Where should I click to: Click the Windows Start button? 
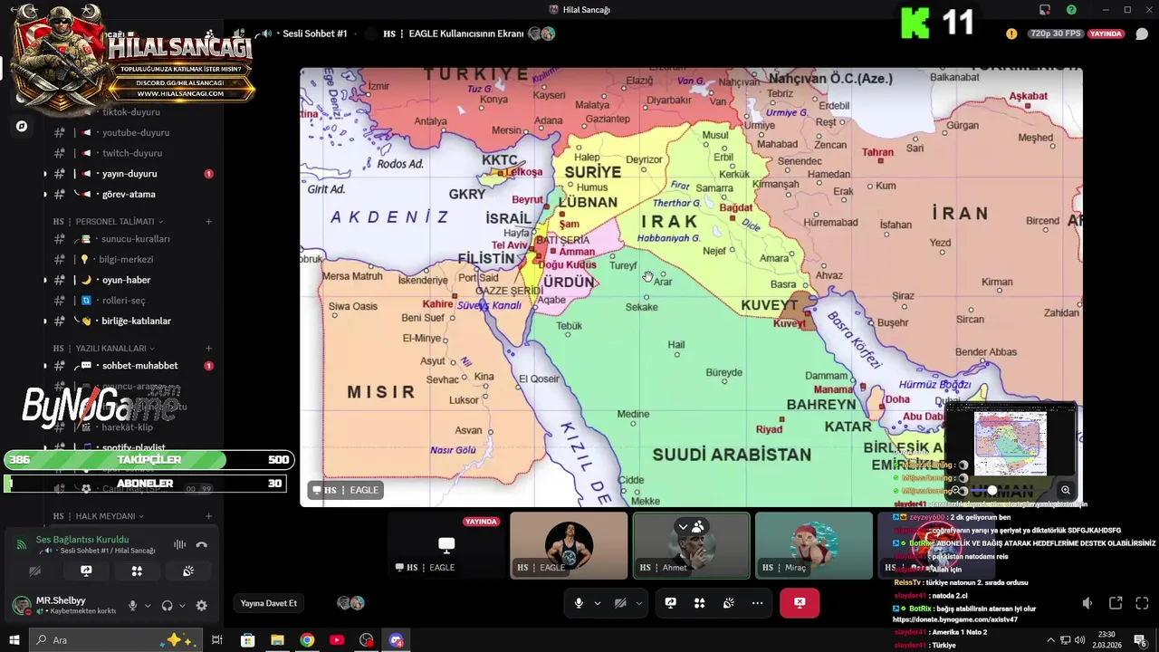click(14, 640)
